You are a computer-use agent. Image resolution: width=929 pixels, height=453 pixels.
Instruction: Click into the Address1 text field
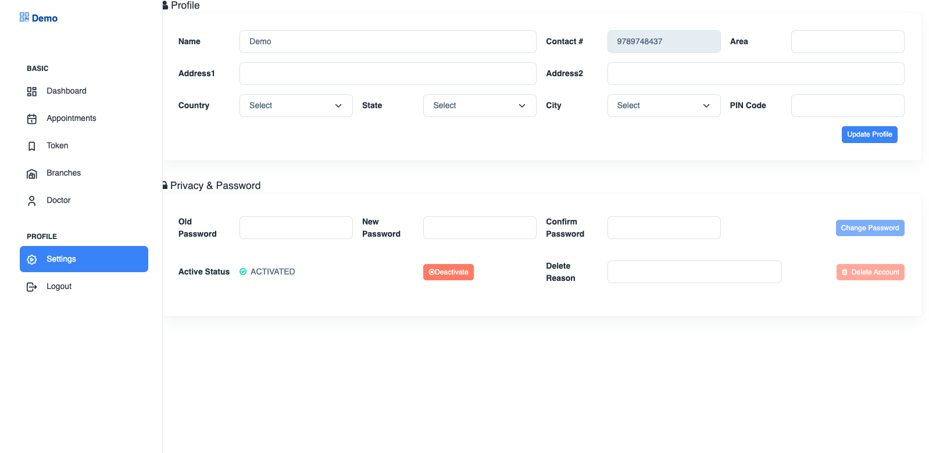[388, 73]
